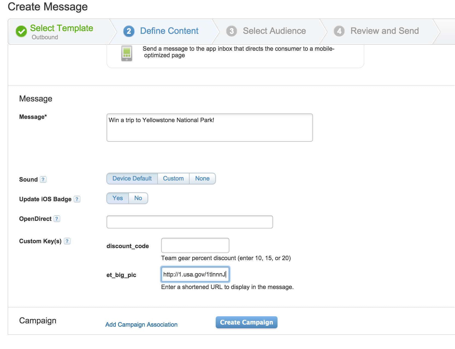The width and height of the screenshot is (455, 349).
Task: Click Add Campaign Association link
Action: (141, 324)
